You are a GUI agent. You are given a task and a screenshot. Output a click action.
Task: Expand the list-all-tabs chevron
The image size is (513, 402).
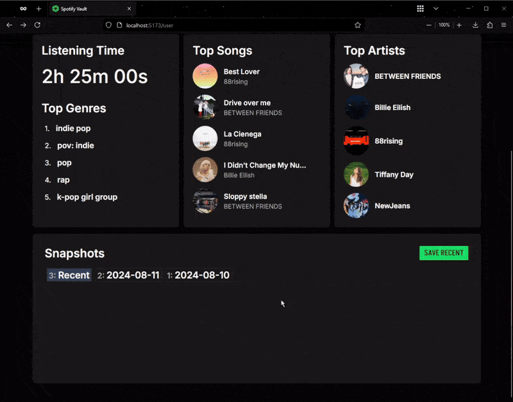(x=436, y=9)
